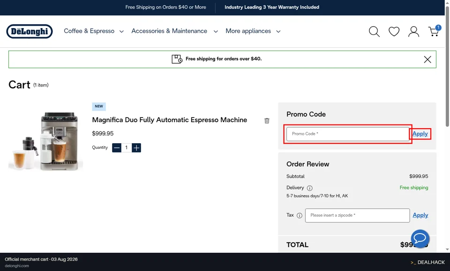This screenshot has width=450, height=271.
Task: Click the shipping box icon in banner
Action: pos(177,59)
